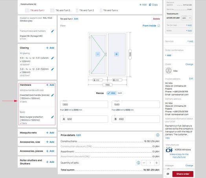Image resolution: width=206 pixels, height=178 pixels.
Task: Make a copy for the manufacturer
Action: click(179, 156)
